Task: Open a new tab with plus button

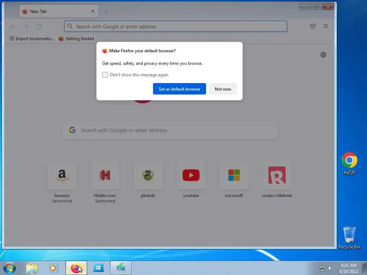Action: (106, 11)
